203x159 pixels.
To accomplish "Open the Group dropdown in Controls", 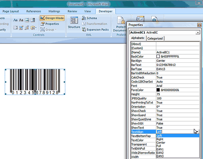I will pos(49,30).
